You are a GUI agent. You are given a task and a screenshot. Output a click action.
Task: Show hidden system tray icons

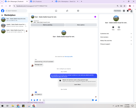(113, 106)
